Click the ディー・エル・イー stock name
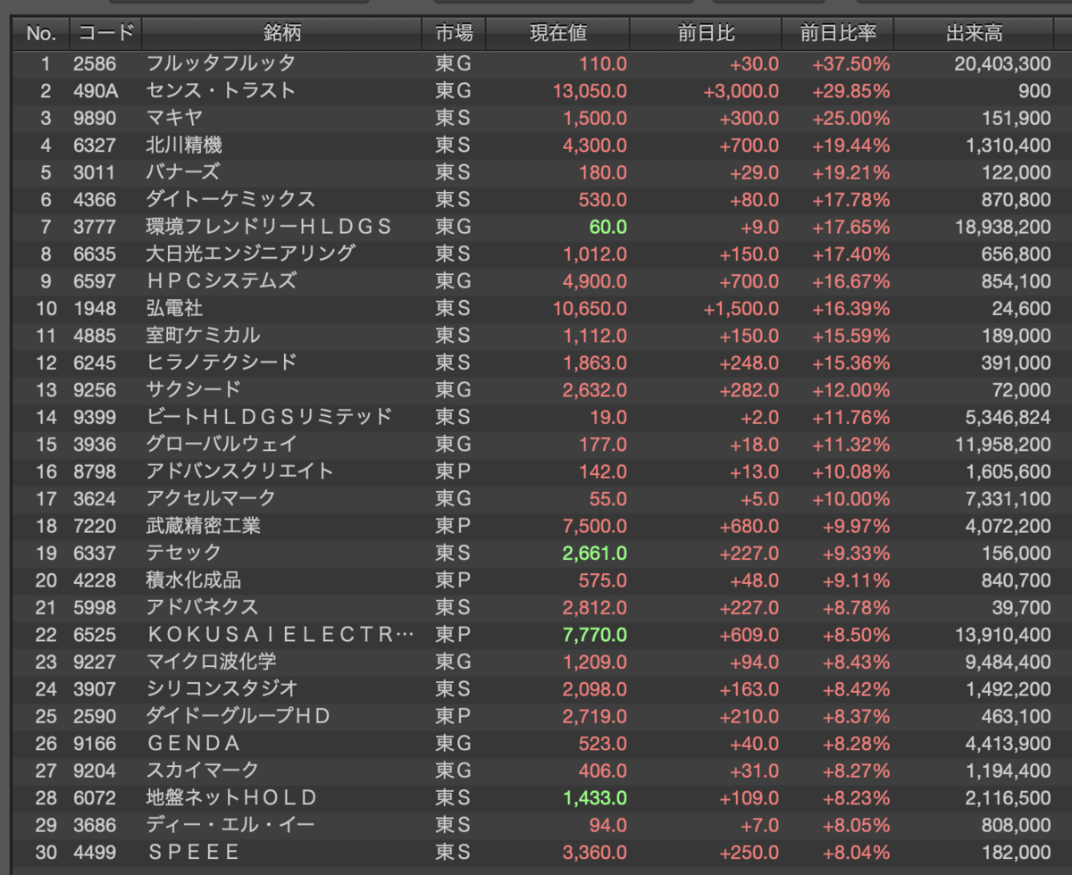Image resolution: width=1072 pixels, height=875 pixels. coord(230,824)
